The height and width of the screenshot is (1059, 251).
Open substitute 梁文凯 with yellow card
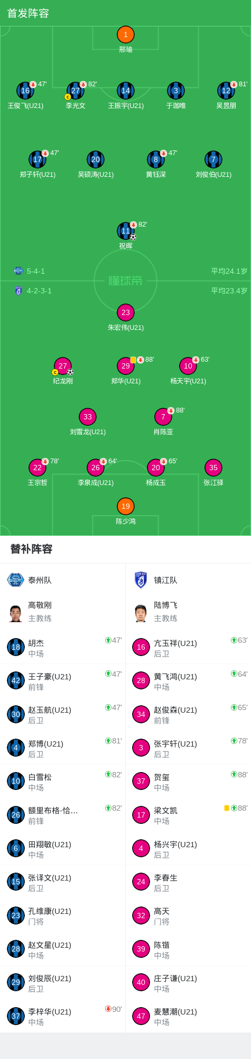189,815
